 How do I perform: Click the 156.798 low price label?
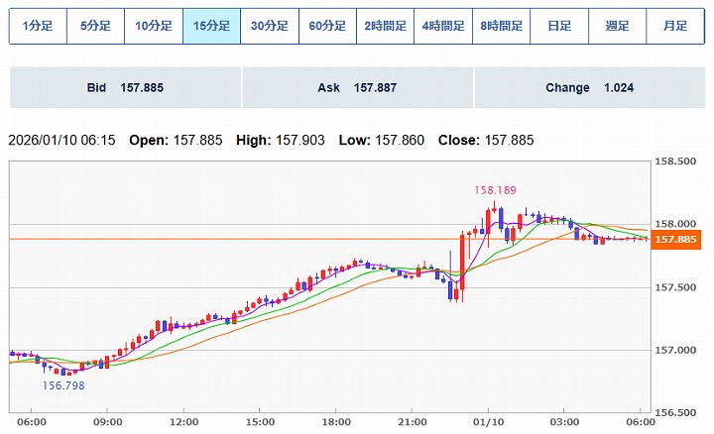coord(61,385)
